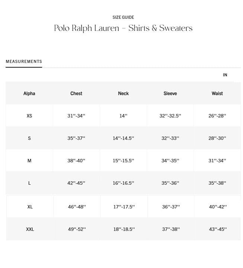This screenshot has height=268, width=243.
Task: Select the XL size row label
Action: pyautogui.click(x=30, y=207)
